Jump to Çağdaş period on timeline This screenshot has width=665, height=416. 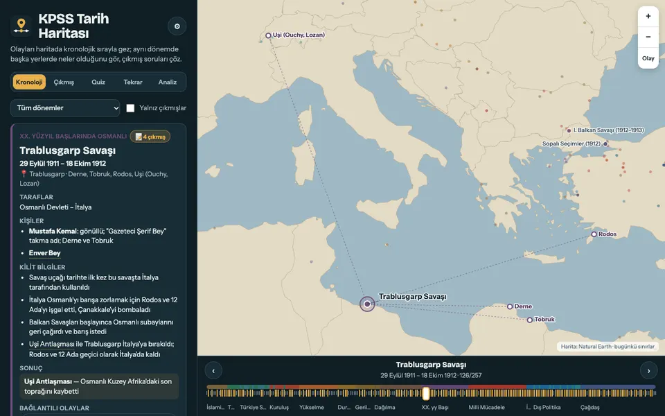point(590,407)
